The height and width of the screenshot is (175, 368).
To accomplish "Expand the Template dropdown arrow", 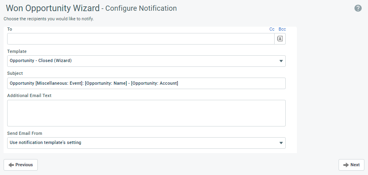I will pyautogui.click(x=281, y=61).
